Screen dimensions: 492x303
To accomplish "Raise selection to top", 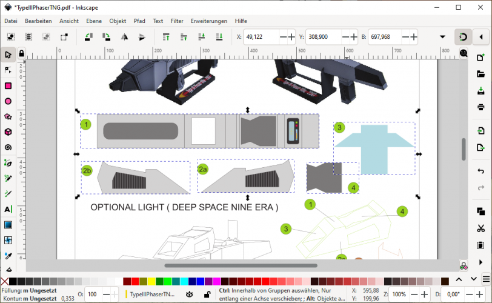I will [166, 37].
